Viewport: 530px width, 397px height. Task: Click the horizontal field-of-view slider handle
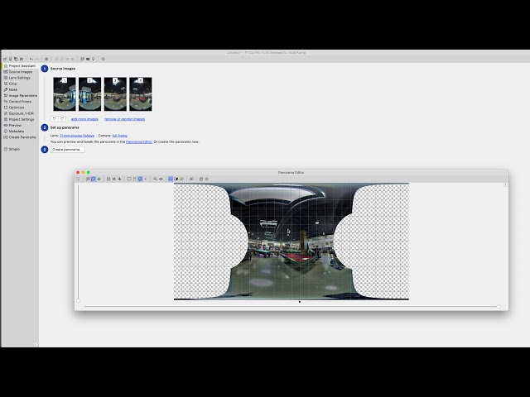[x=499, y=307]
